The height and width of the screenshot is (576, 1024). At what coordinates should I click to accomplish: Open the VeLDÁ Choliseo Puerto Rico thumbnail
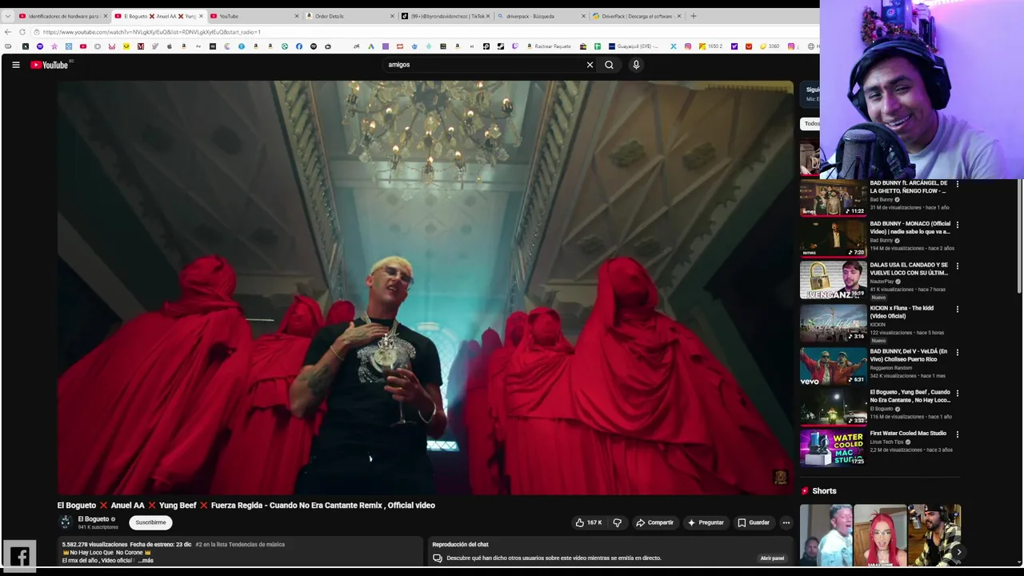click(833, 366)
